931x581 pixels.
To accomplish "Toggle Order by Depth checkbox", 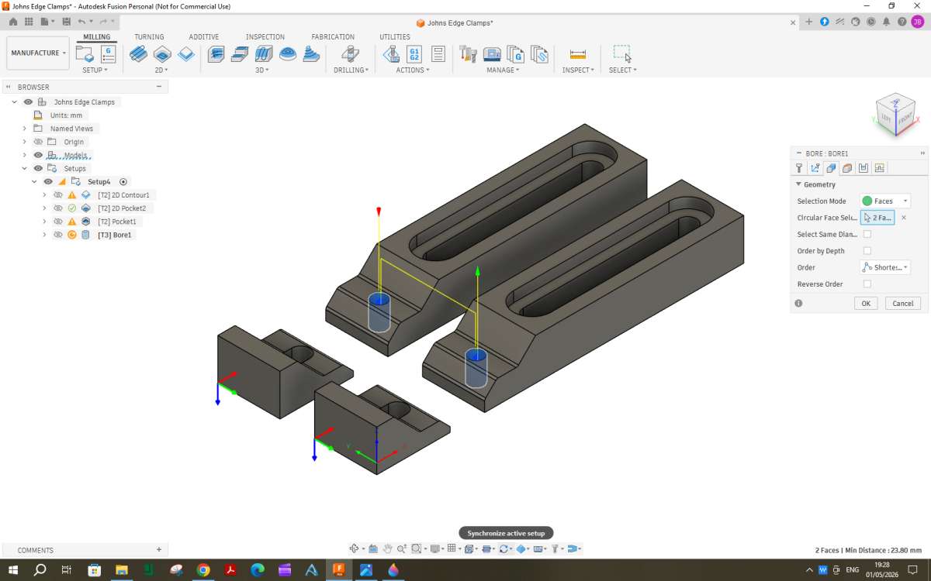I will (867, 251).
